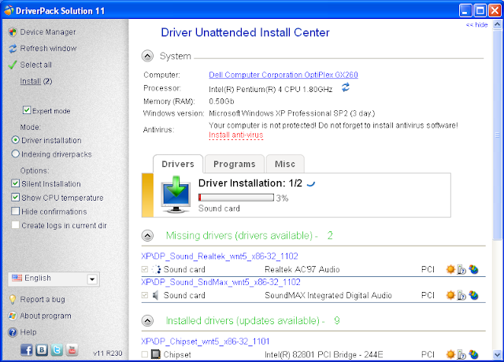The image size is (504, 362).
Task: Open the VK (B) social icon
Action: (42, 349)
